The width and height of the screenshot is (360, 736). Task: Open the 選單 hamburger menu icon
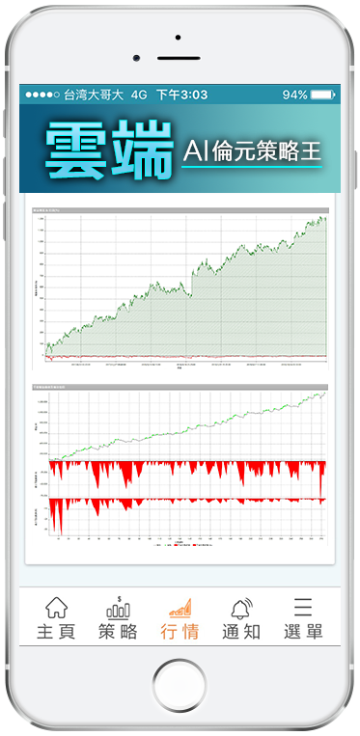coord(303,607)
